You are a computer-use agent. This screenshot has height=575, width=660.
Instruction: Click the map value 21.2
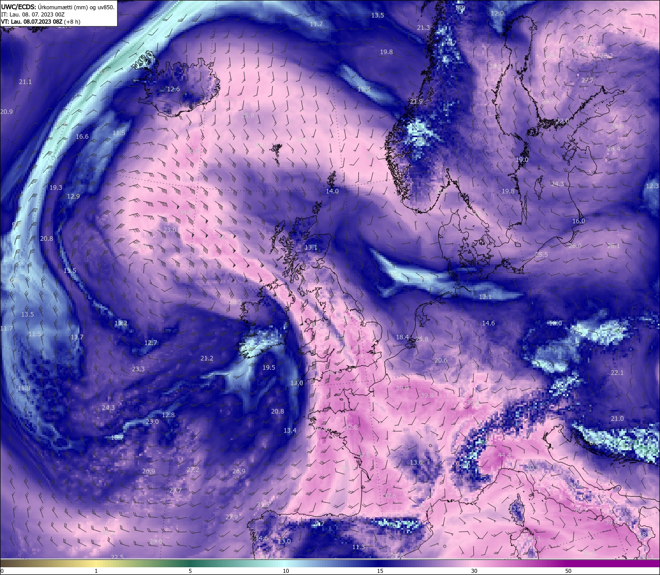(207, 358)
